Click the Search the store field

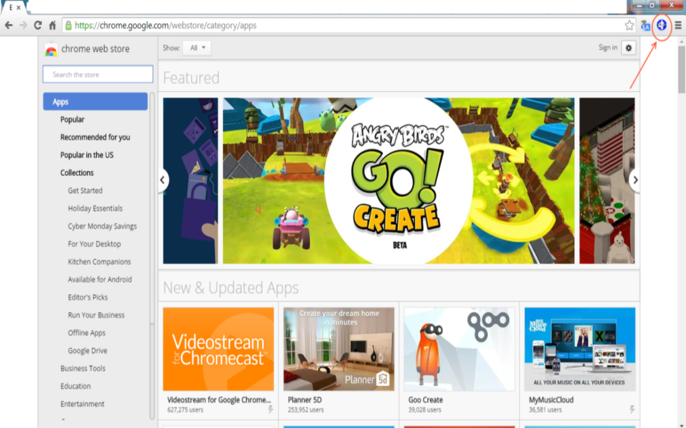pos(98,74)
